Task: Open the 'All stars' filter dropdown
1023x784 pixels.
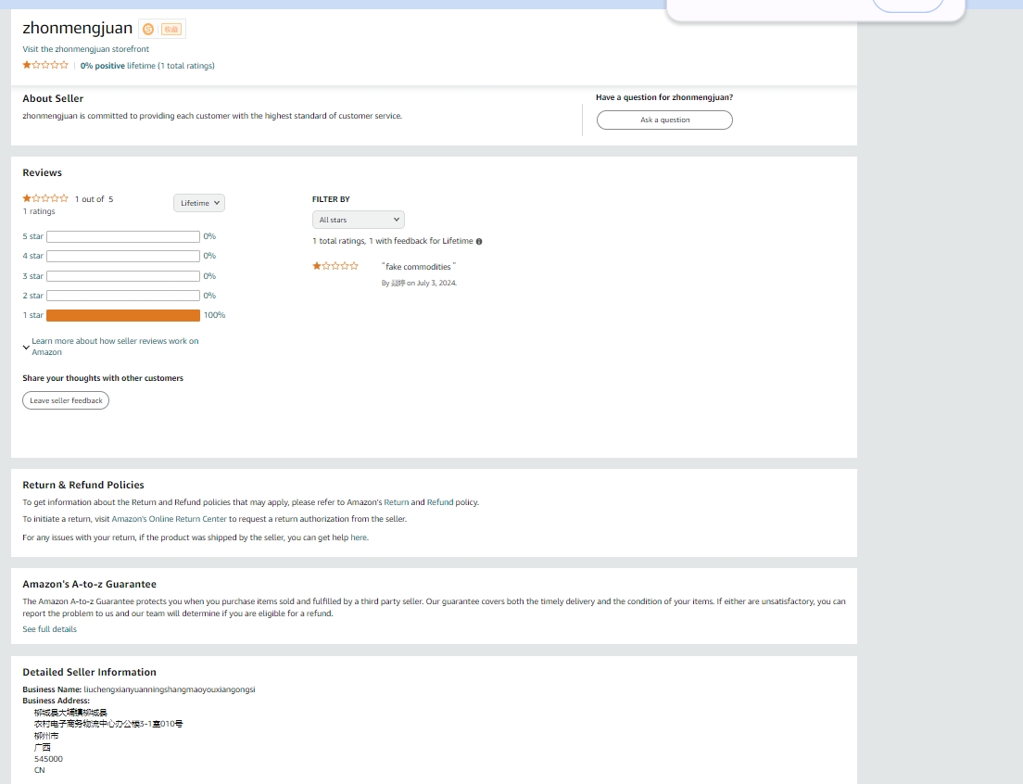Action: tap(359, 220)
